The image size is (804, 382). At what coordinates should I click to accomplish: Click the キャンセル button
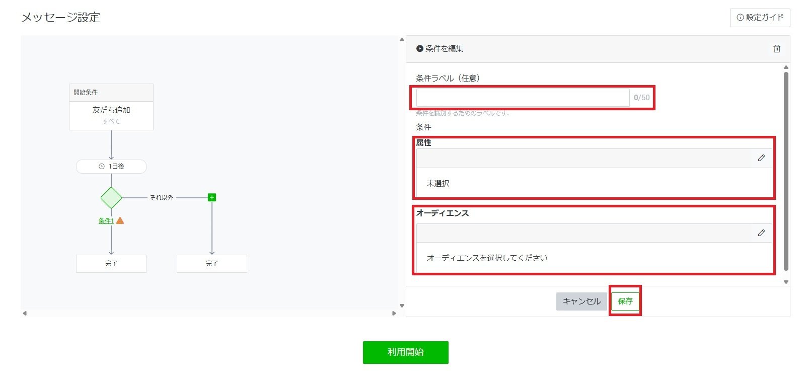[x=581, y=301]
